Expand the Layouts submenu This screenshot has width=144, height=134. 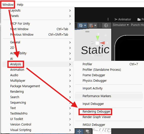coord(38,10)
